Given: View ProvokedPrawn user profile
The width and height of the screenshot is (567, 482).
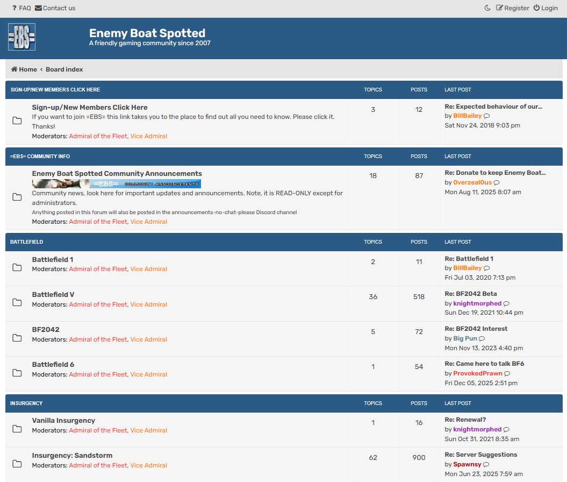Looking at the screenshot, I should (x=478, y=373).
